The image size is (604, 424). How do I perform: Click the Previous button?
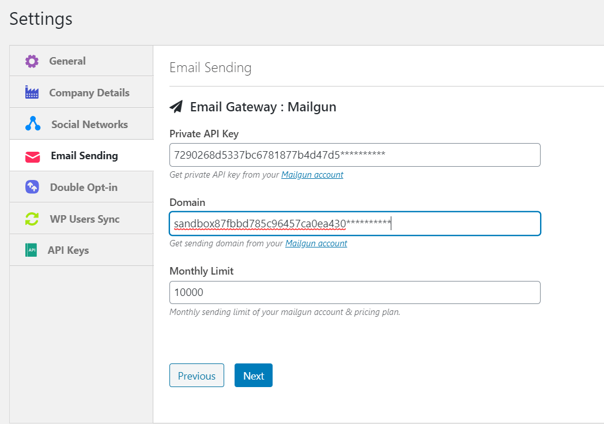point(197,375)
